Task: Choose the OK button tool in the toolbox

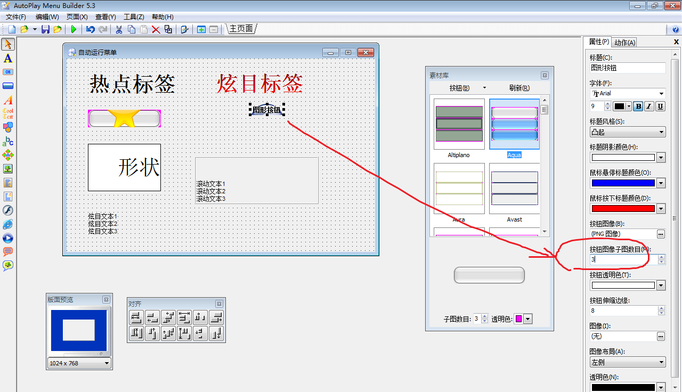Action: (x=8, y=72)
